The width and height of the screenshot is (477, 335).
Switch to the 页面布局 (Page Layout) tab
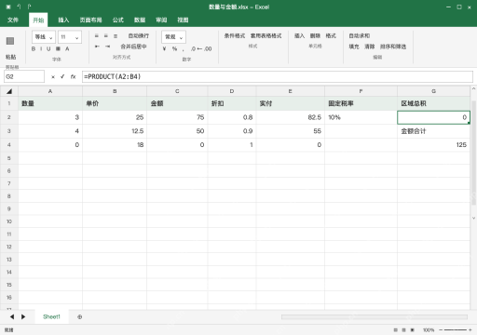pyautogui.click(x=90, y=20)
